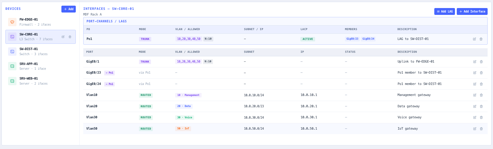Viewport: 493px width, 149px height.
Task: Edit the Vlan50 interface
Action: tap(475, 129)
